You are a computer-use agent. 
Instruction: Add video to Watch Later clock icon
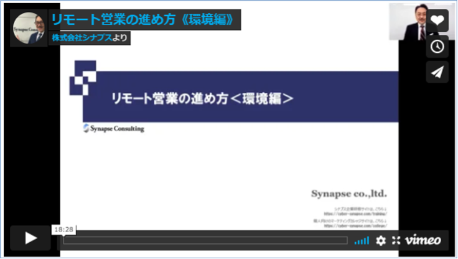tap(437, 47)
